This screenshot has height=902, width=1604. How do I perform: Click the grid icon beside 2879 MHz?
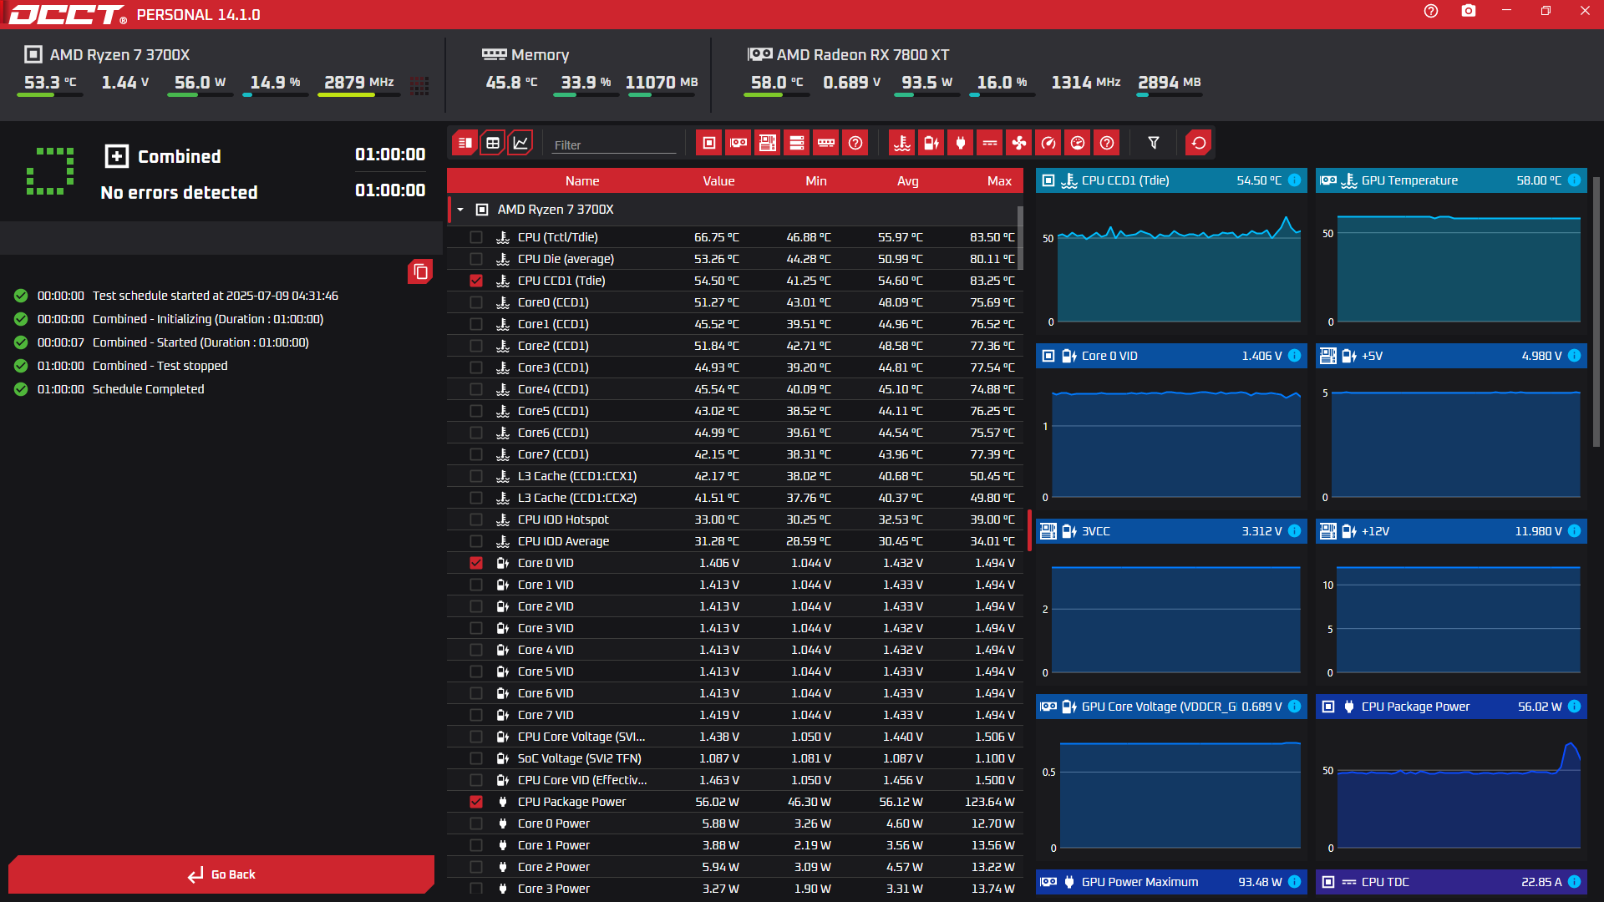419,84
